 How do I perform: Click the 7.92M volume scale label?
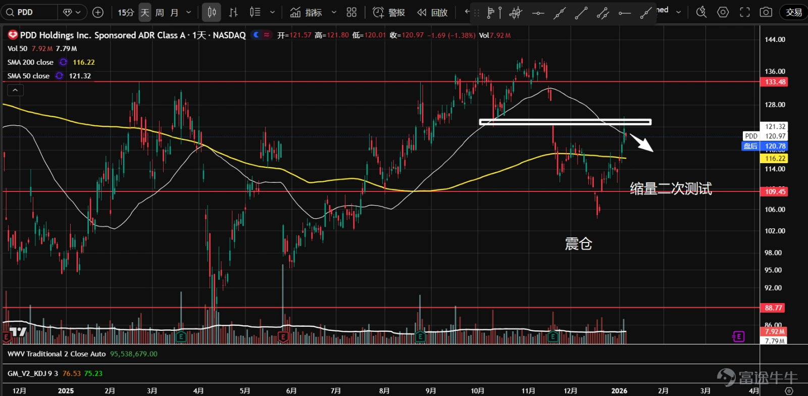coord(774,331)
